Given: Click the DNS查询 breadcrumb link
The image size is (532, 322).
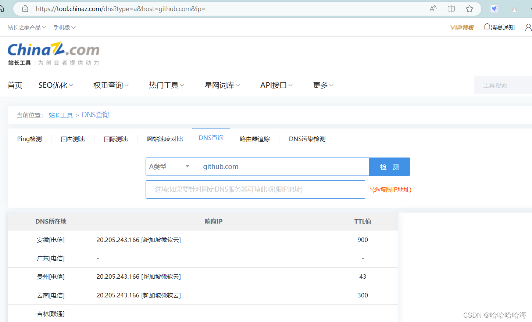Looking at the screenshot, I should 95,115.
